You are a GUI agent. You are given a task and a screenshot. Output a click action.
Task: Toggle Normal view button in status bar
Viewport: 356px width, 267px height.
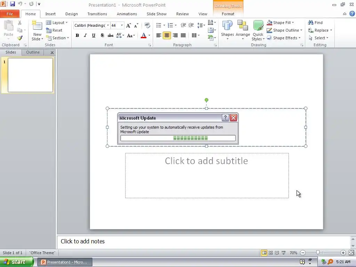264,253
